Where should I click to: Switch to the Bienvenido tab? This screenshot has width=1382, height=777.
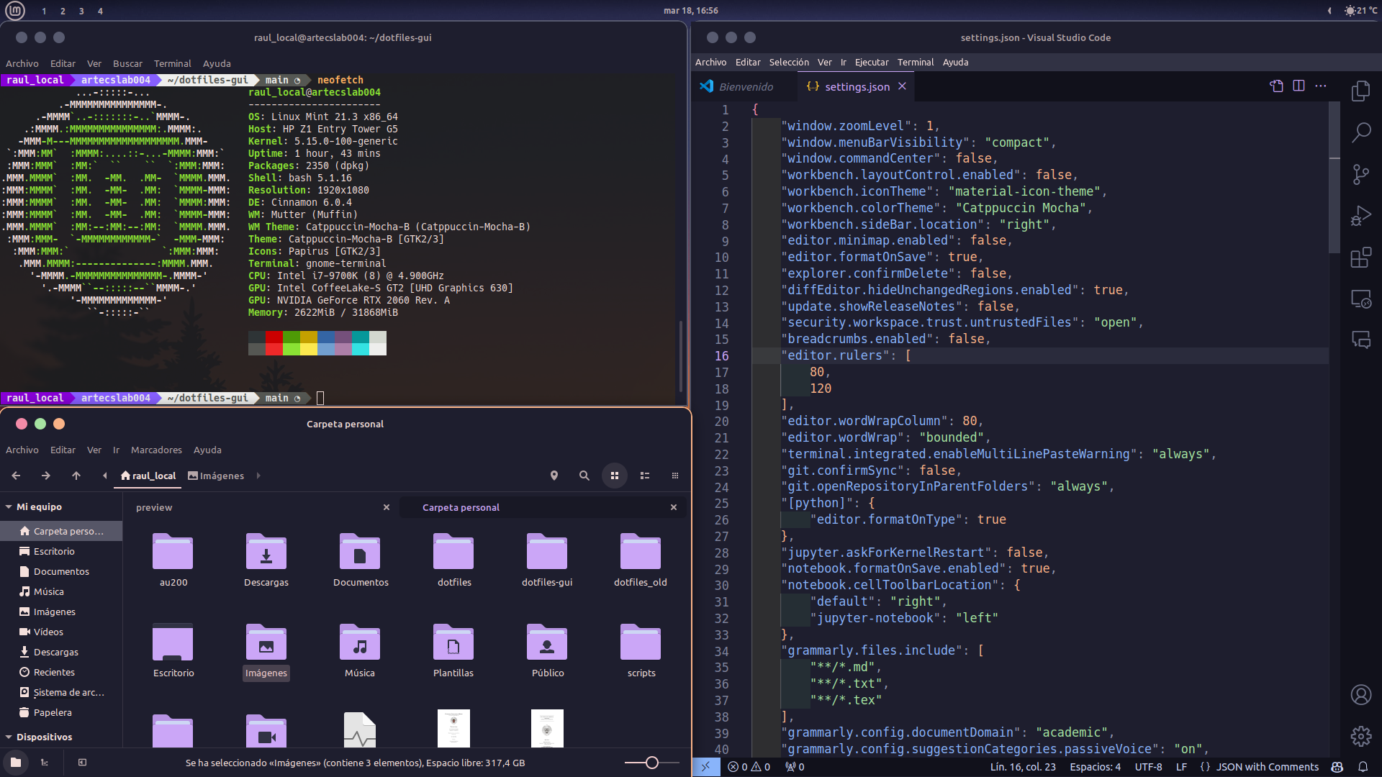746,86
